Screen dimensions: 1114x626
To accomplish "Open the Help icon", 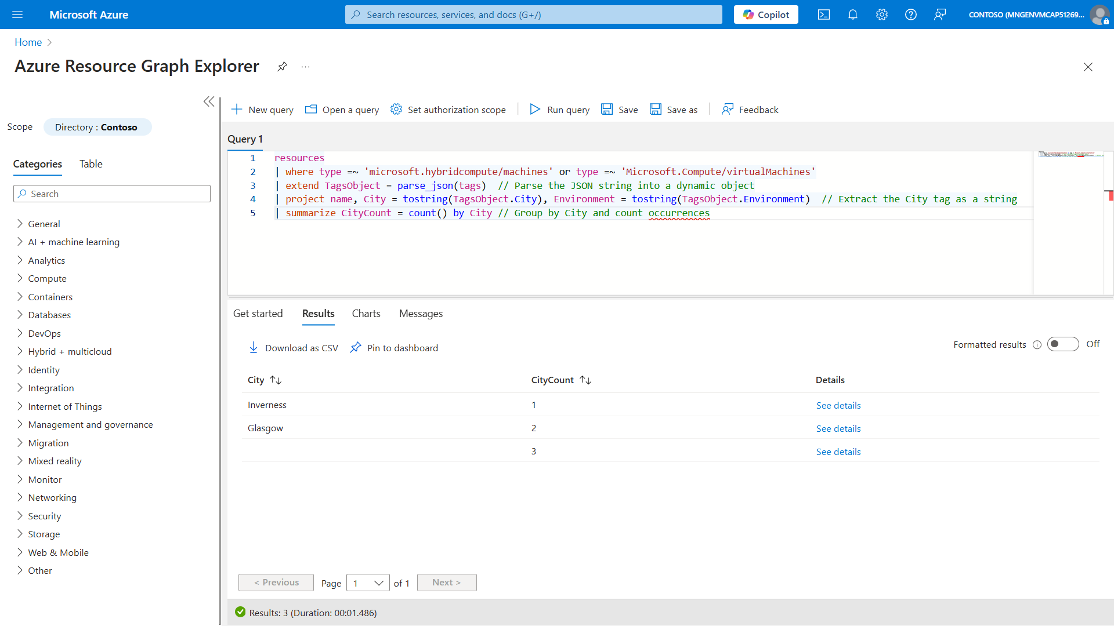I will [910, 14].
